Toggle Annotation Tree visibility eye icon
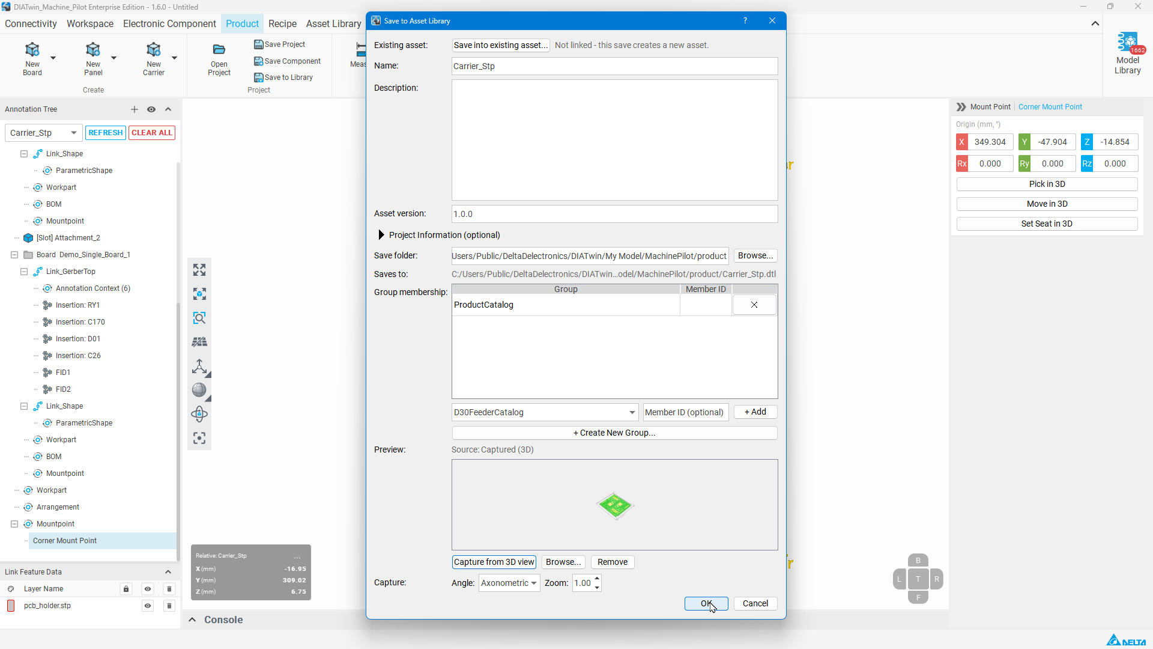 151,109
